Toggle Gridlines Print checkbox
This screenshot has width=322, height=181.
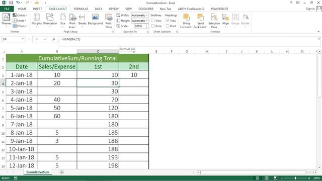(x=153, y=26)
